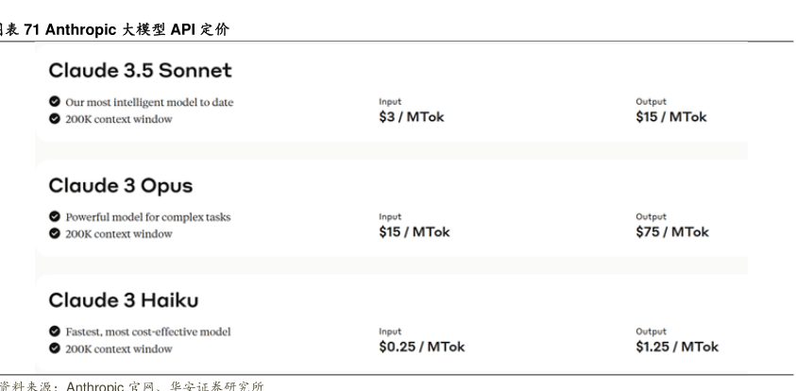Screen dimensions: 796x391
Task: Select the Claude 3 Opus heading
Action: [121, 185]
